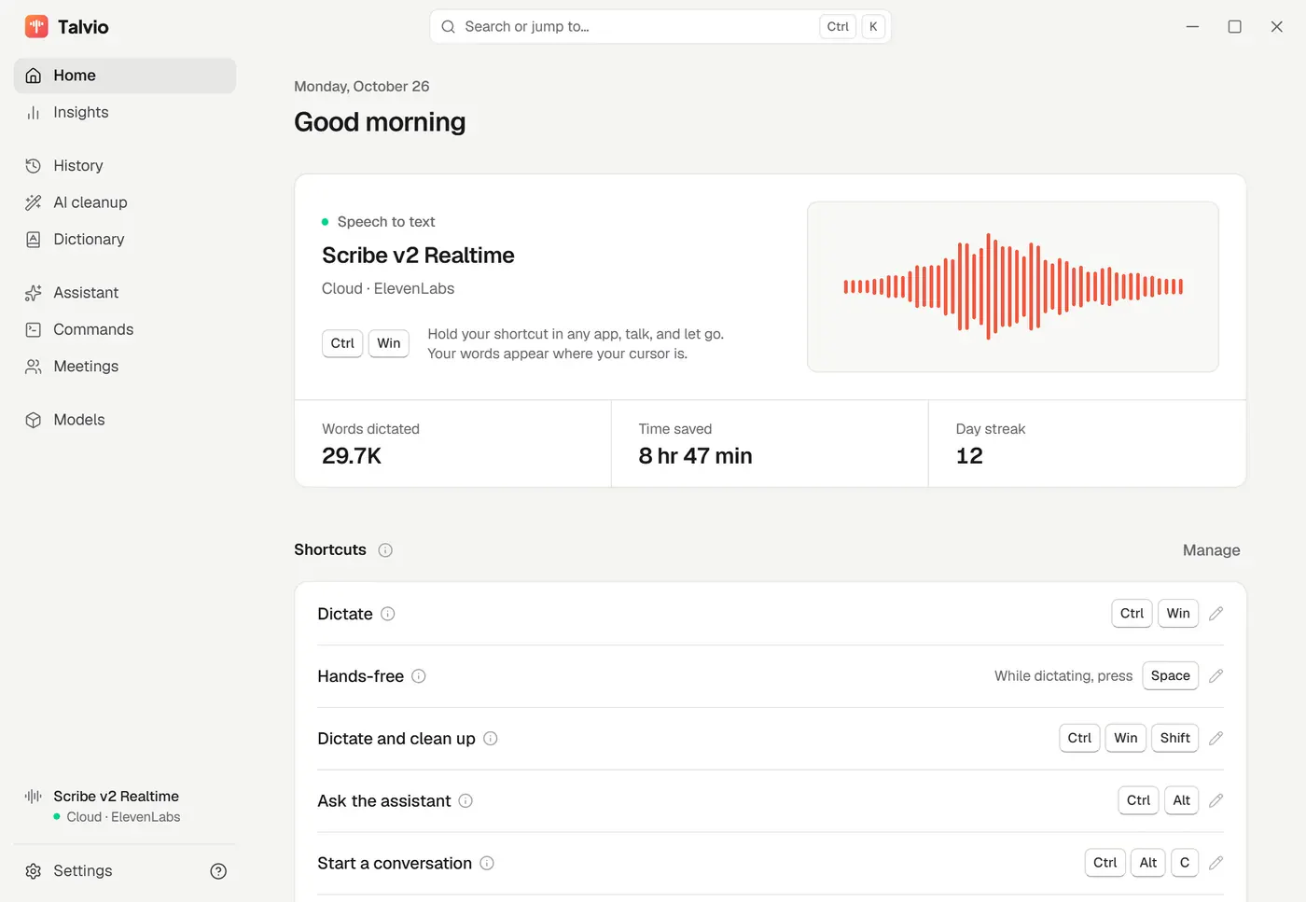Image resolution: width=1306 pixels, height=902 pixels.
Task: Click the Settings gear icon
Action: pos(34,871)
